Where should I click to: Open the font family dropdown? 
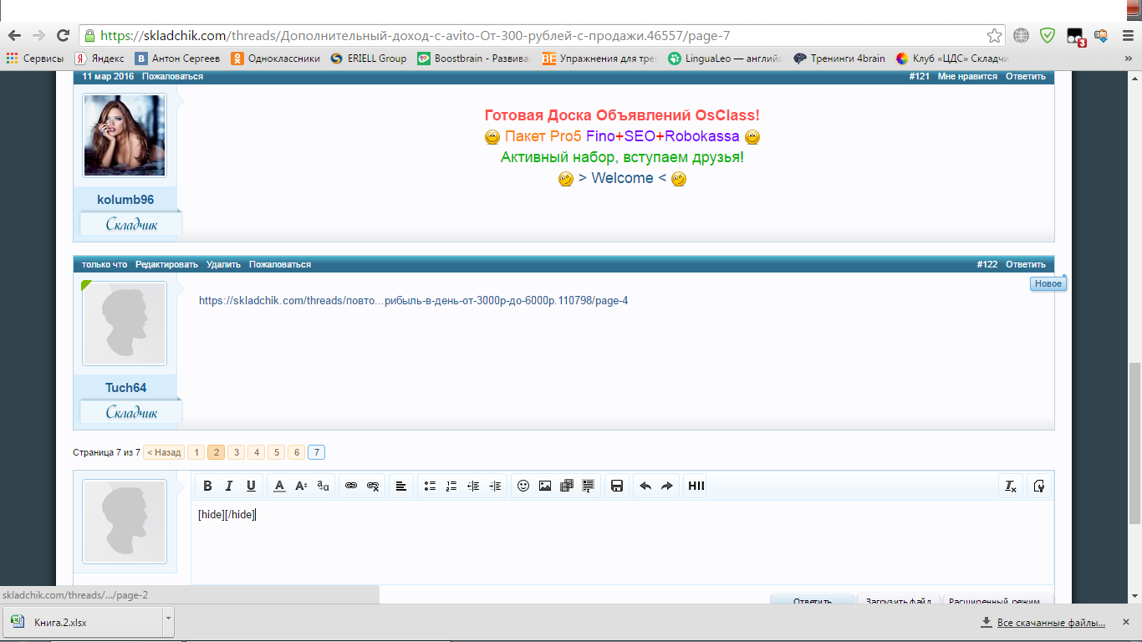click(324, 486)
